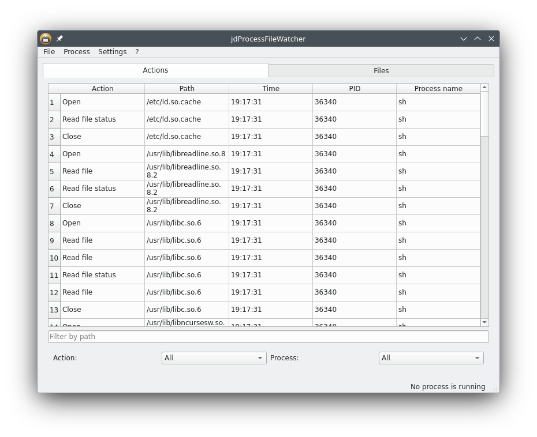
Task: Switch to the Files tab
Action: [381, 70]
